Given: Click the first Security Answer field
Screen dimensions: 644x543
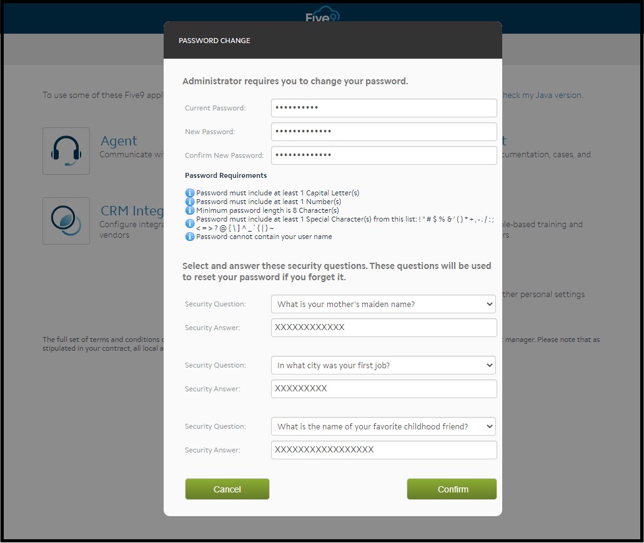Looking at the screenshot, I should (x=384, y=328).
